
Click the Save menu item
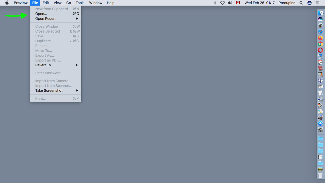click(56, 36)
